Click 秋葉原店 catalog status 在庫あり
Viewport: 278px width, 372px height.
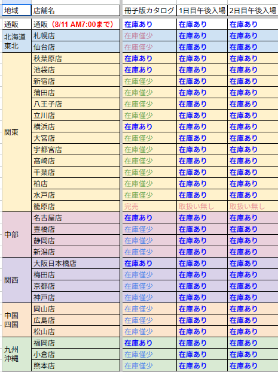click(149, 58)
